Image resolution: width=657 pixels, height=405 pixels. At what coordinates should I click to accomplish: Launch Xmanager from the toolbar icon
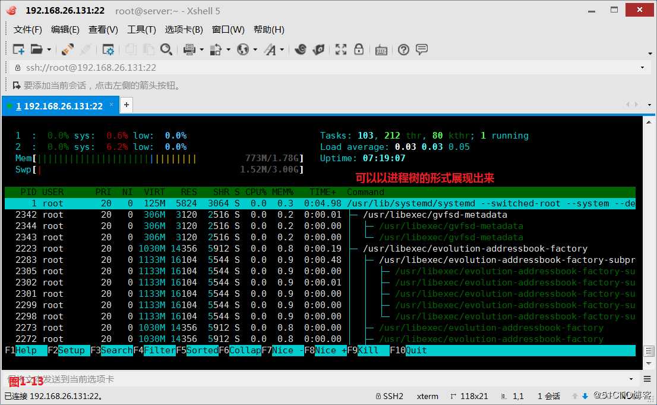pyautogui.click(x=319, y=49)
